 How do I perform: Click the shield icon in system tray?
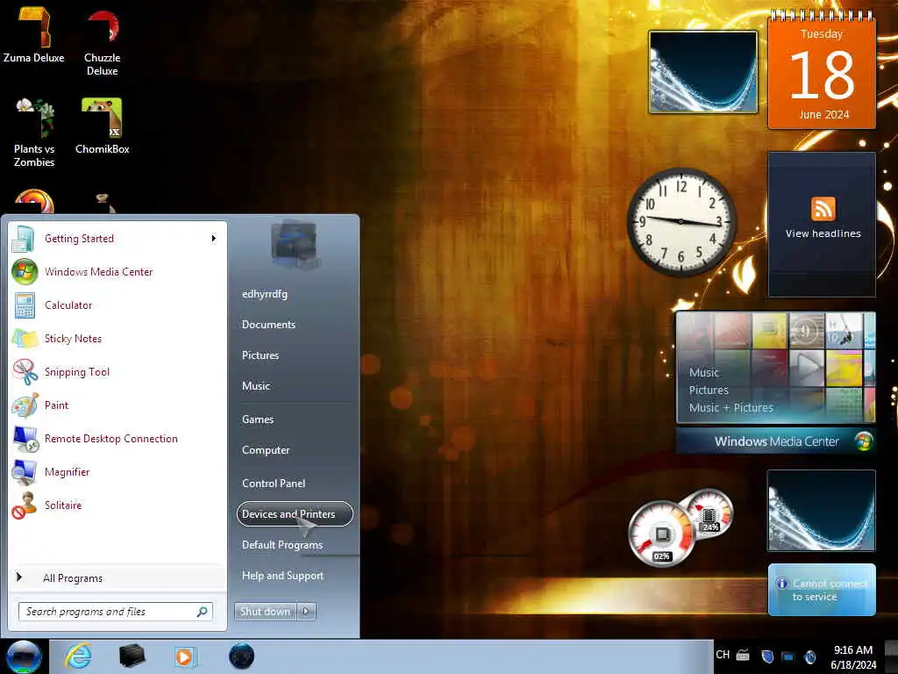pyautogui.click(x=767, y=656)
